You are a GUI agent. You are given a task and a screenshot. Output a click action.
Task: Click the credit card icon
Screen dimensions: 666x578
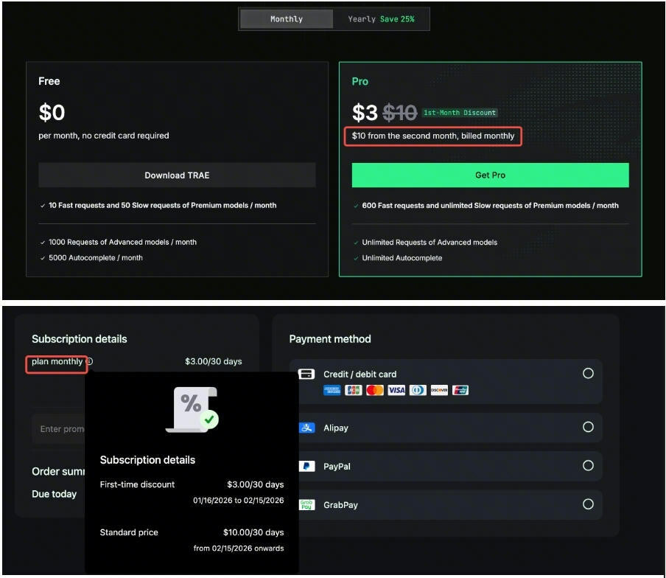pyautogui.click(x=306, y=375)
